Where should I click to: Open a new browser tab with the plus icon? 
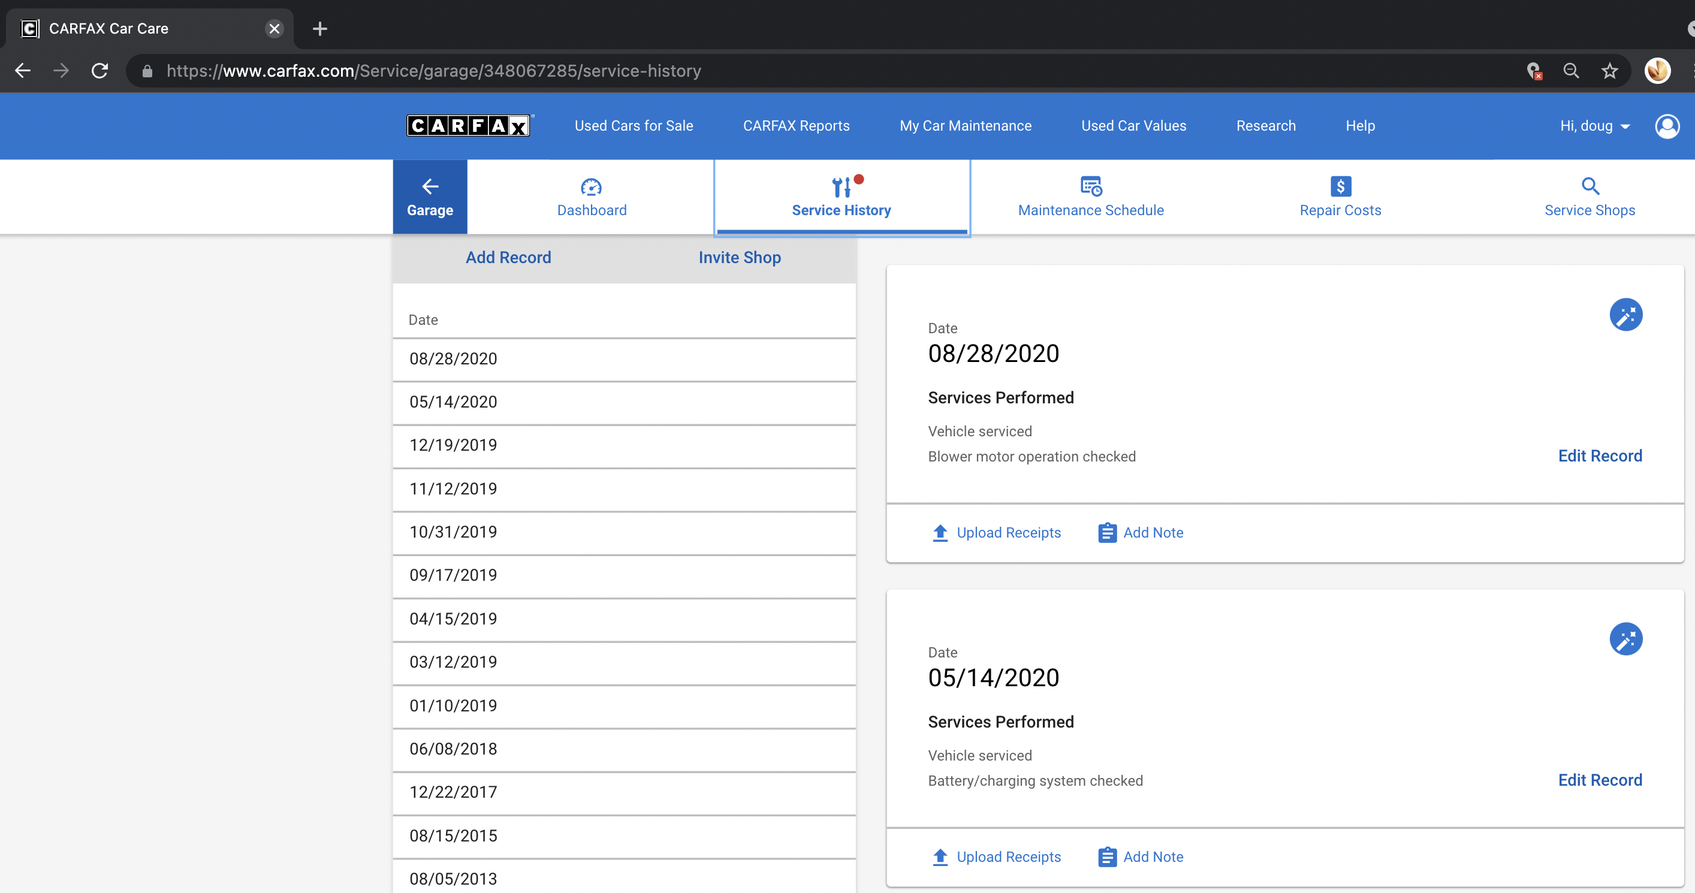[x=320, y=29]
